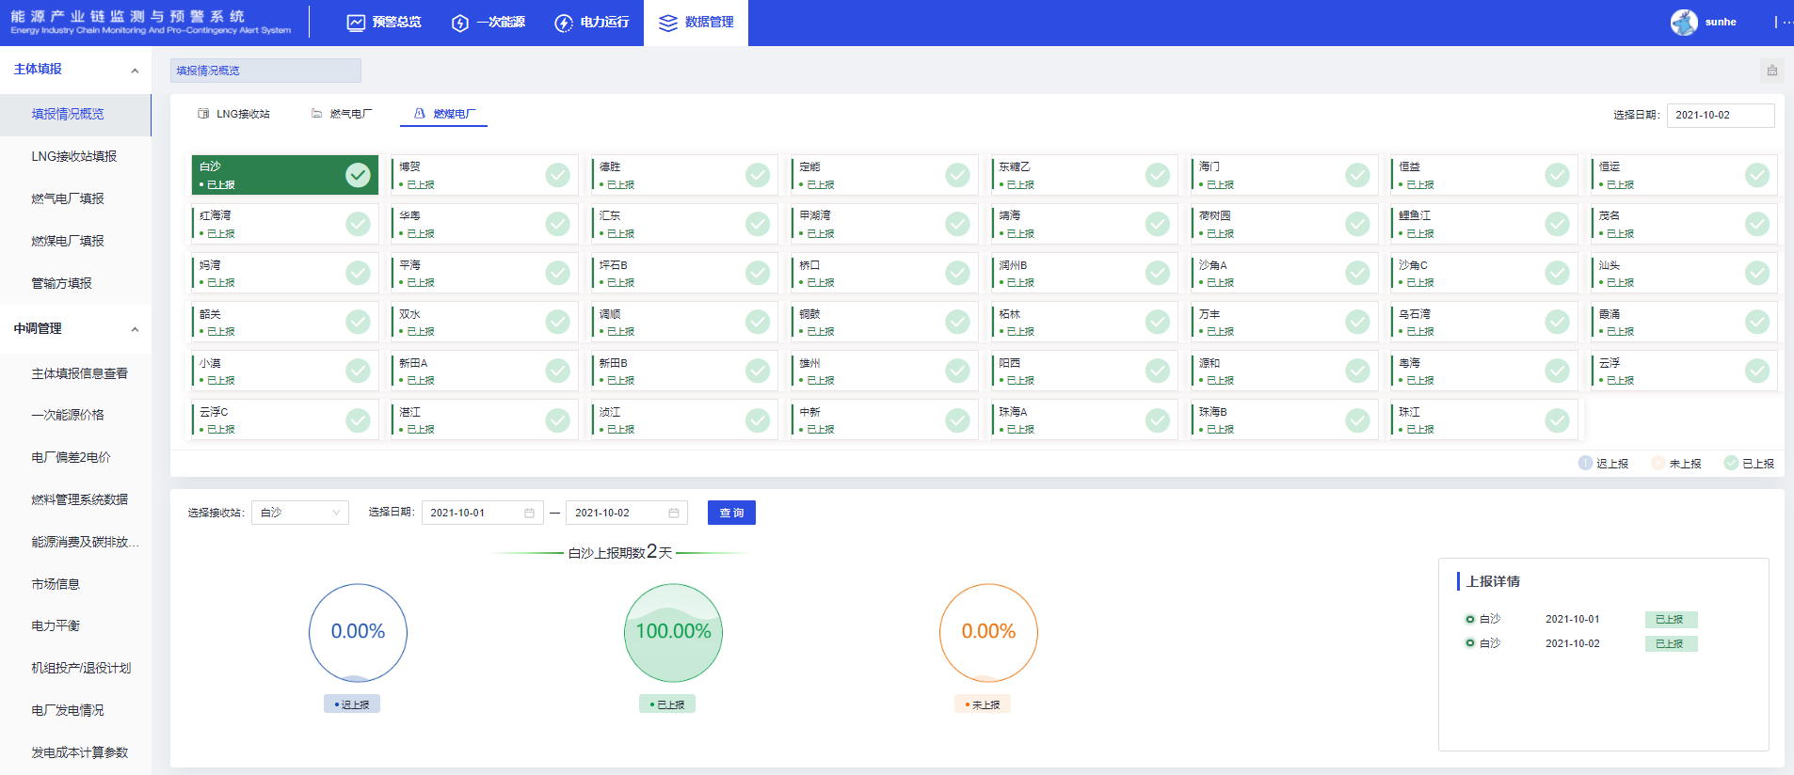The width and height of the screenshot is (1794, 775).
Task: Click the checkmark on the 白沙 card
Action: click(x=358, y=175)
